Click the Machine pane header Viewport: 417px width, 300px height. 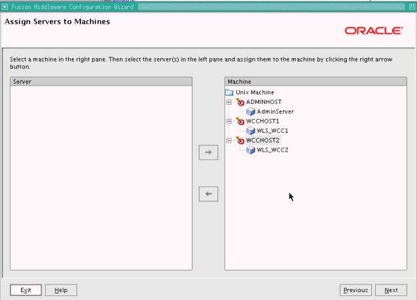point(316,82)
